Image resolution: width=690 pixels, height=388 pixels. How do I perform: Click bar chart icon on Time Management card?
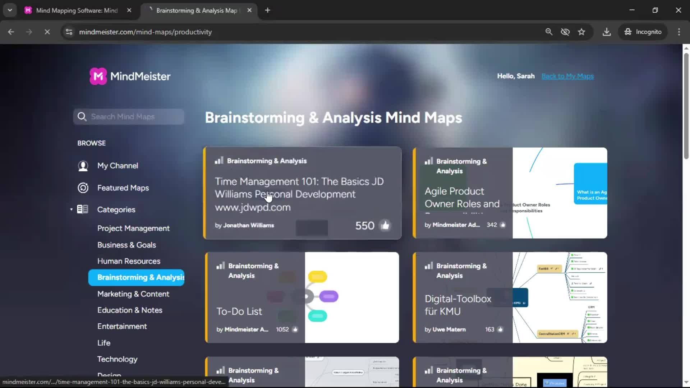(x=219, y=160)
